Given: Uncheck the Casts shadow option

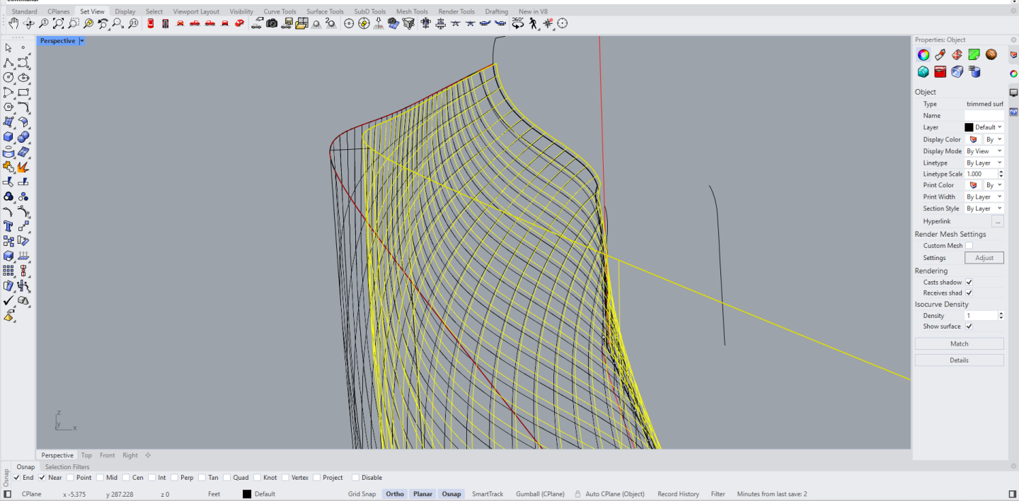Looking at the screenshot, I should point(969,282).
